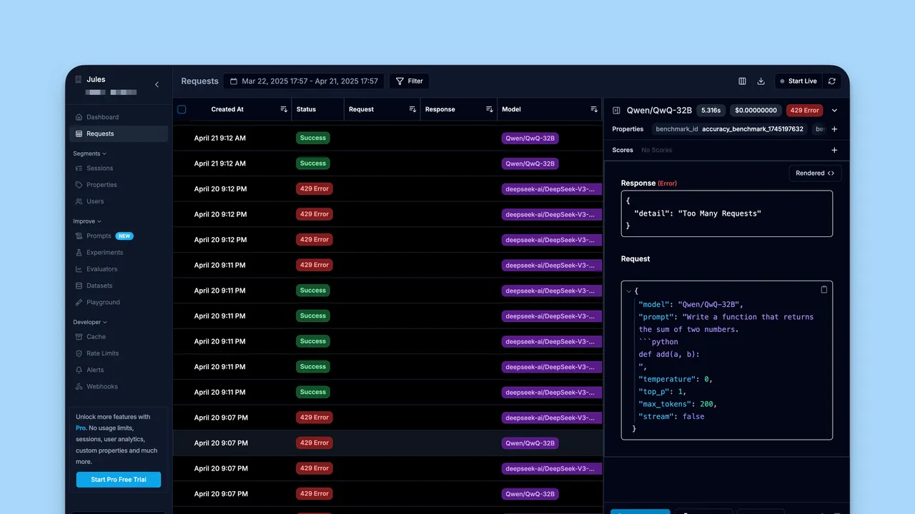The image size is (915, 514).
Task: Click the Too Many Requests response text
Action: tap(720, 213)
